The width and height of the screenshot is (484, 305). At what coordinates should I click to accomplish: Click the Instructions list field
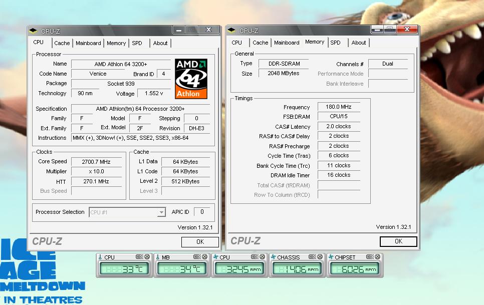[141, 138]
